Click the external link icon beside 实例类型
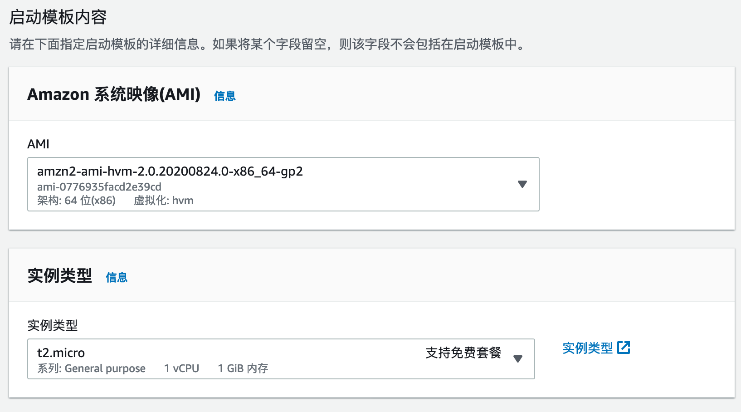 pos(624,348)
